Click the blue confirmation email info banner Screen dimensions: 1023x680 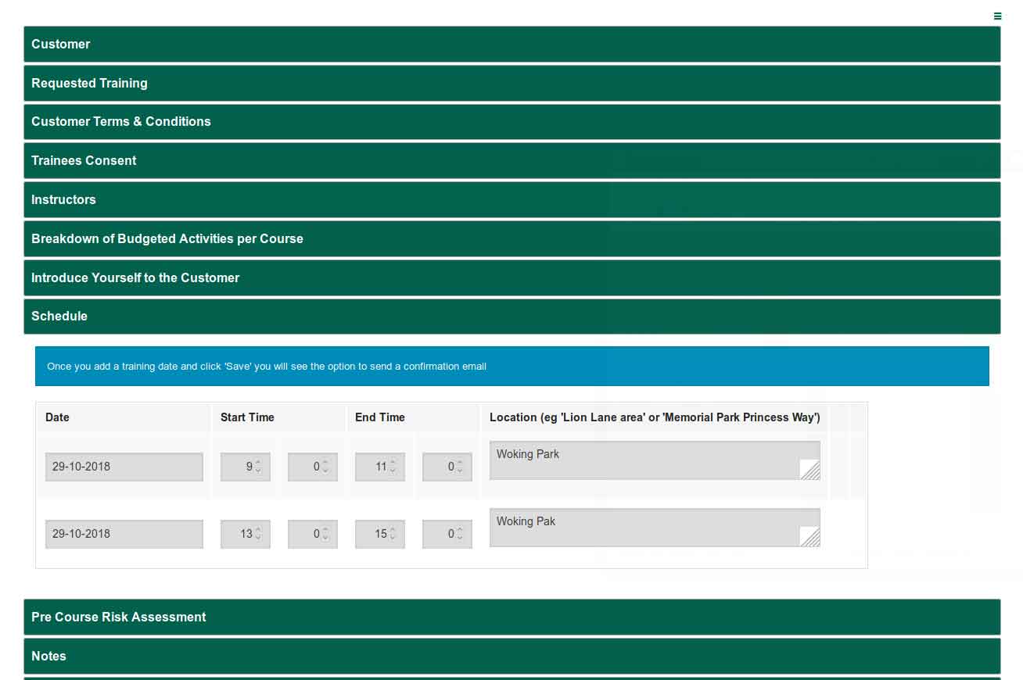pos(512,366)
